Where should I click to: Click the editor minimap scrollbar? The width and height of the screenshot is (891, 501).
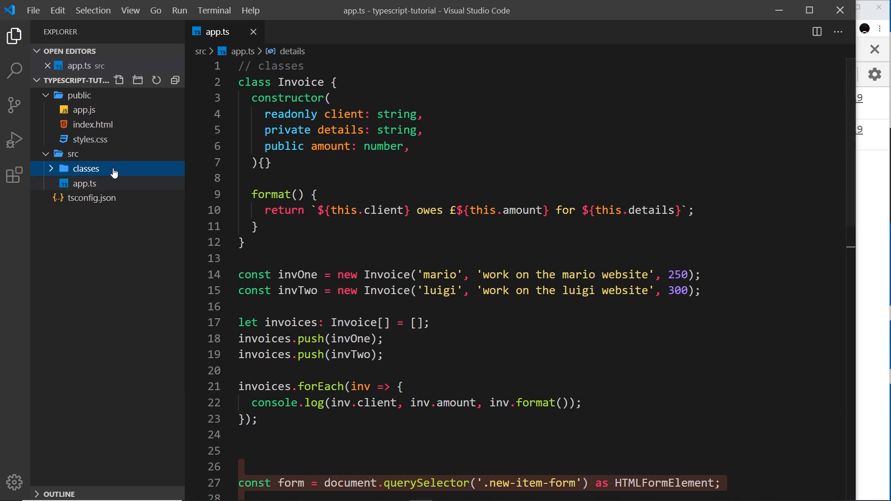click(851, 141)
